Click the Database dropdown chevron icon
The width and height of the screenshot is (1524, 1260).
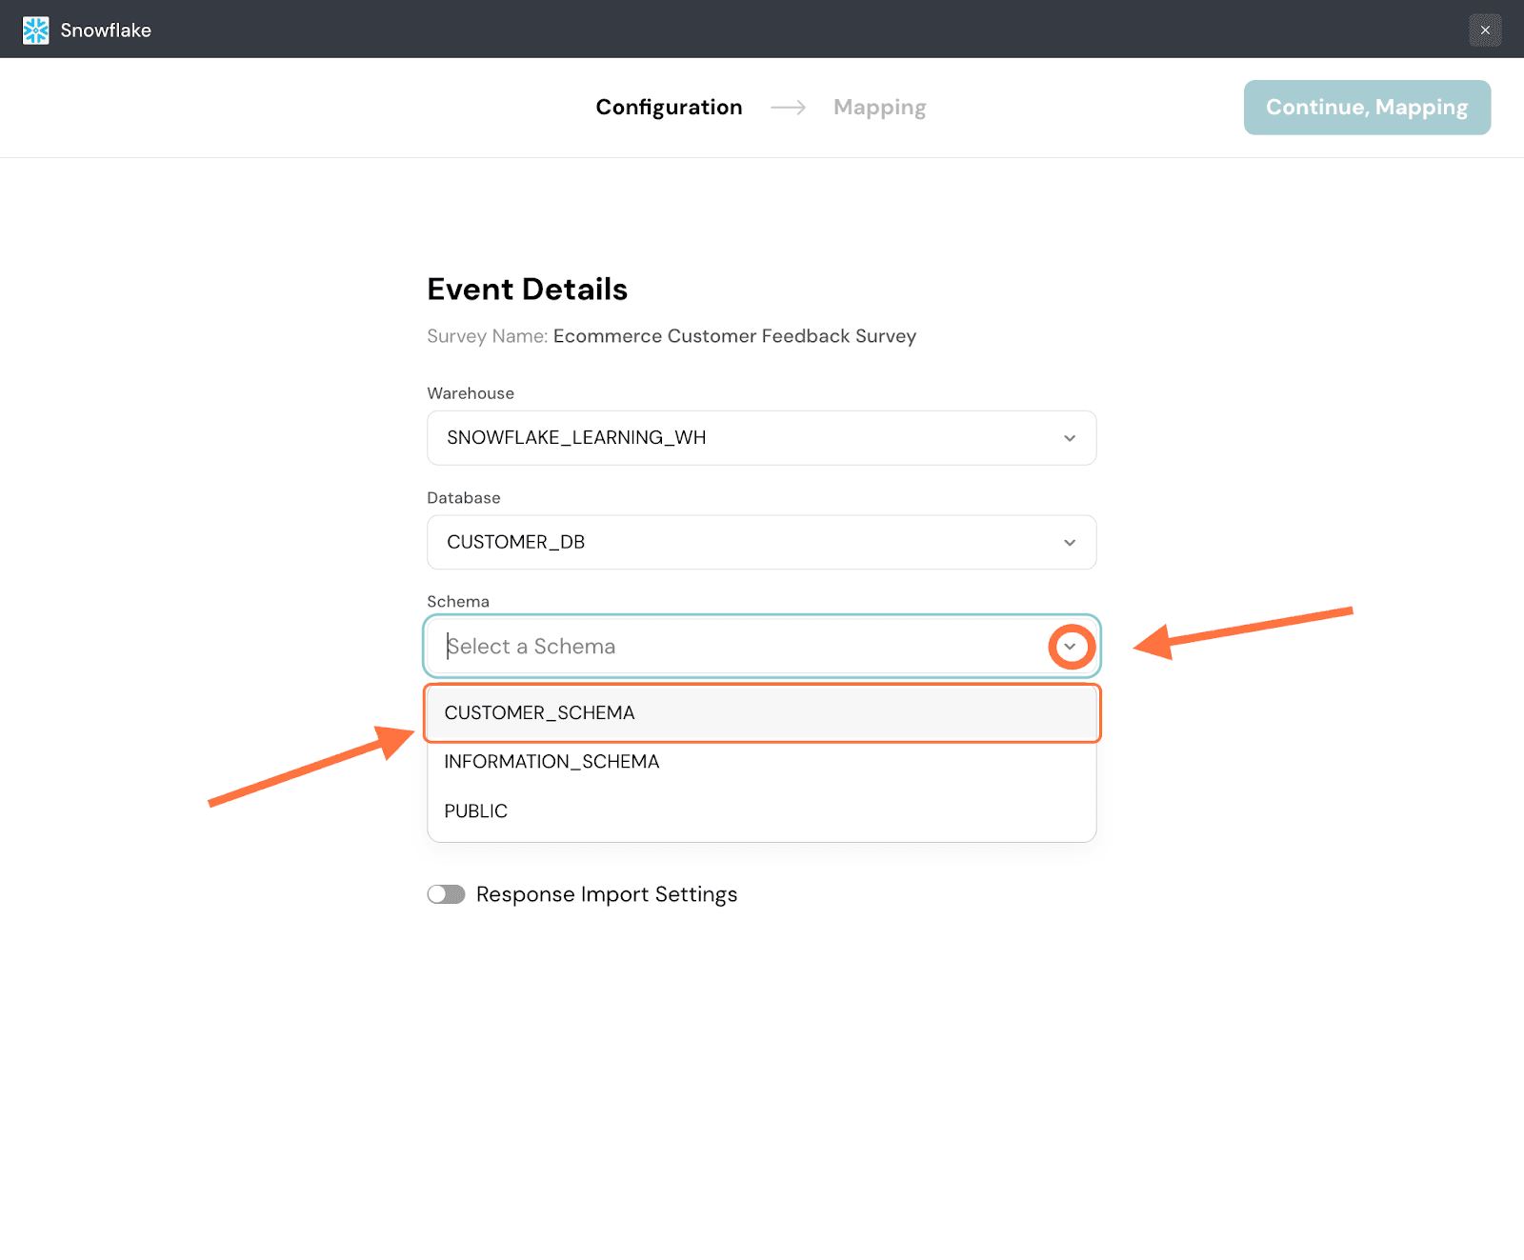coord(1069,543)
